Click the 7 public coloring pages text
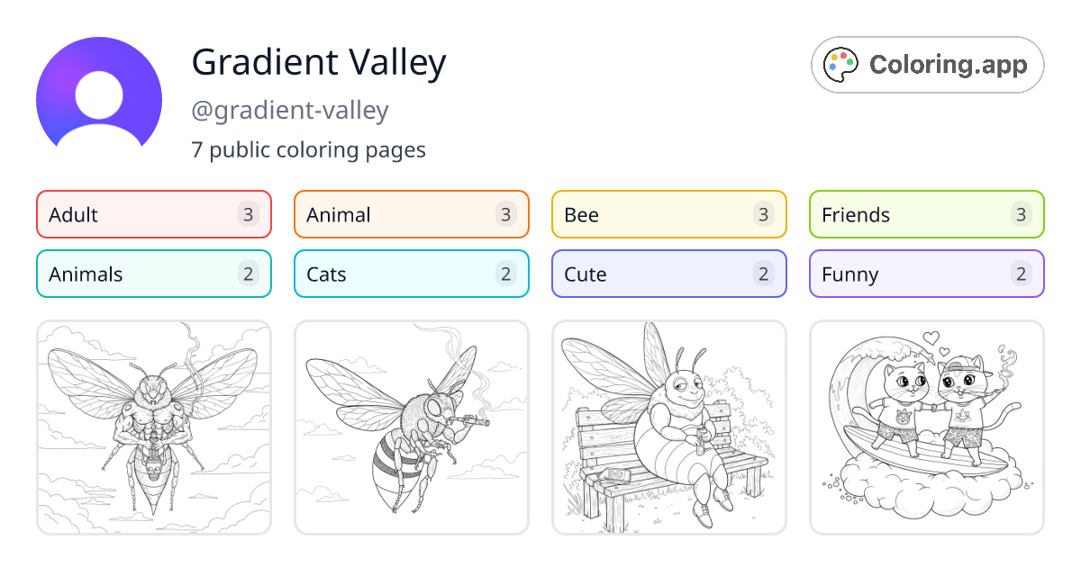The image size is (1081, 567). point(308,149)
